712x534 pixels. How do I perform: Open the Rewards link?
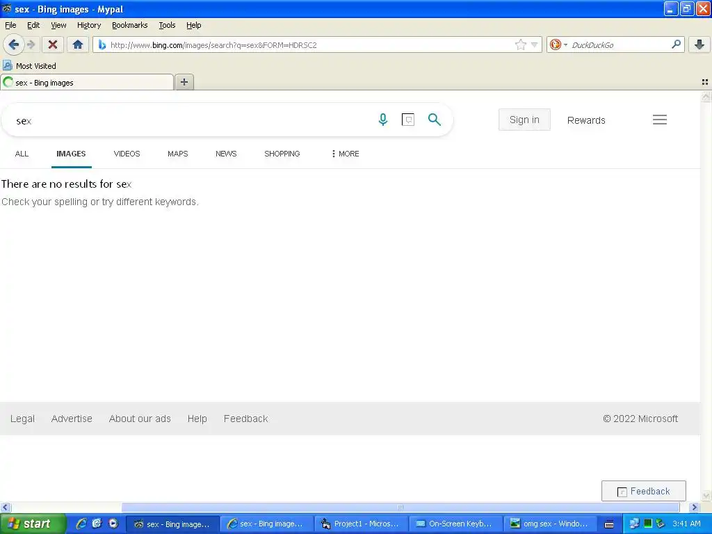[x=586, y=120]
